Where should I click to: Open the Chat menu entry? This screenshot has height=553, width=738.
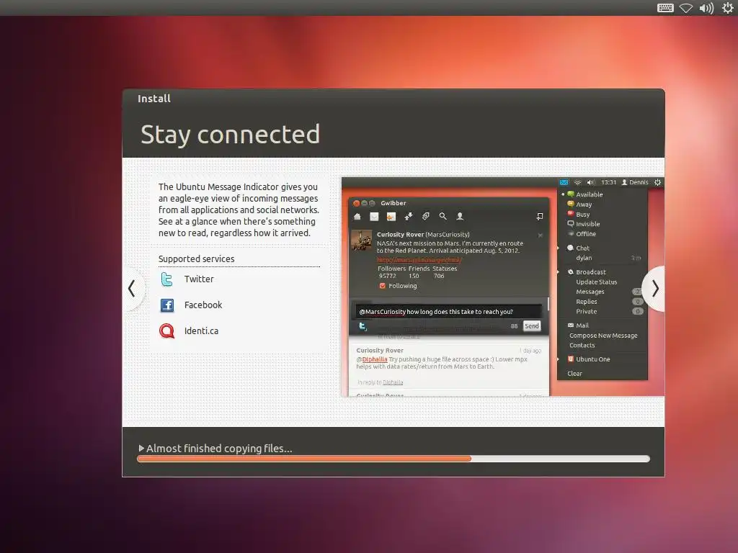pos(582,248)
